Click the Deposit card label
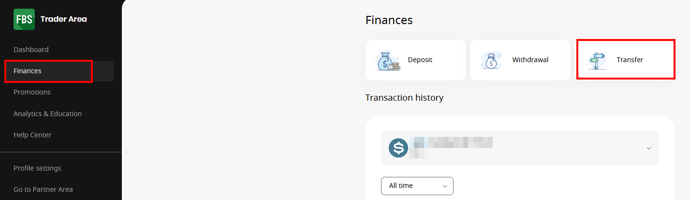This screenshot has height=200, width=690. 420,60
